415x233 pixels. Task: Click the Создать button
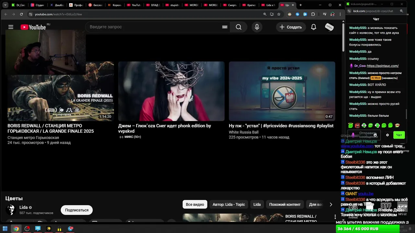[291, 27]
